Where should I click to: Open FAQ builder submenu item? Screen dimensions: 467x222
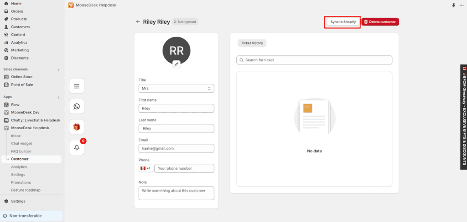point(21,151)
